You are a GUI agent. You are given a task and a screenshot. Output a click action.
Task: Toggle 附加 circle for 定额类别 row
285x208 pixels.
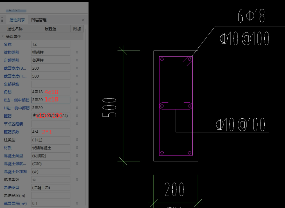click(x=77, y=60)
